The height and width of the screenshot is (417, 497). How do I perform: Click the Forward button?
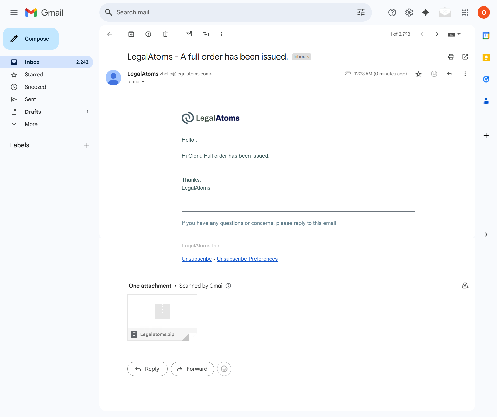pyautogui.click(x=192, y=369)
